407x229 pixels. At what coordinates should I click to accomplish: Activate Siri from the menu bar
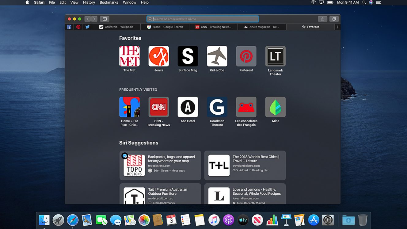tap(371, 2)
